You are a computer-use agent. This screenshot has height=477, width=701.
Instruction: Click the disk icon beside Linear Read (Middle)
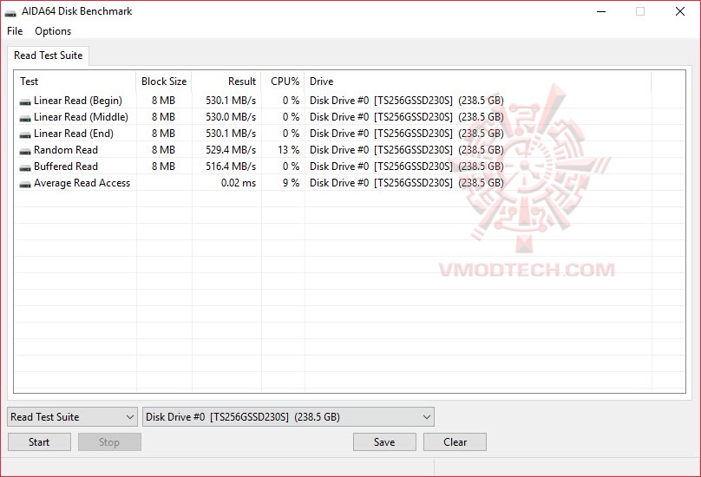click(25, 119)
